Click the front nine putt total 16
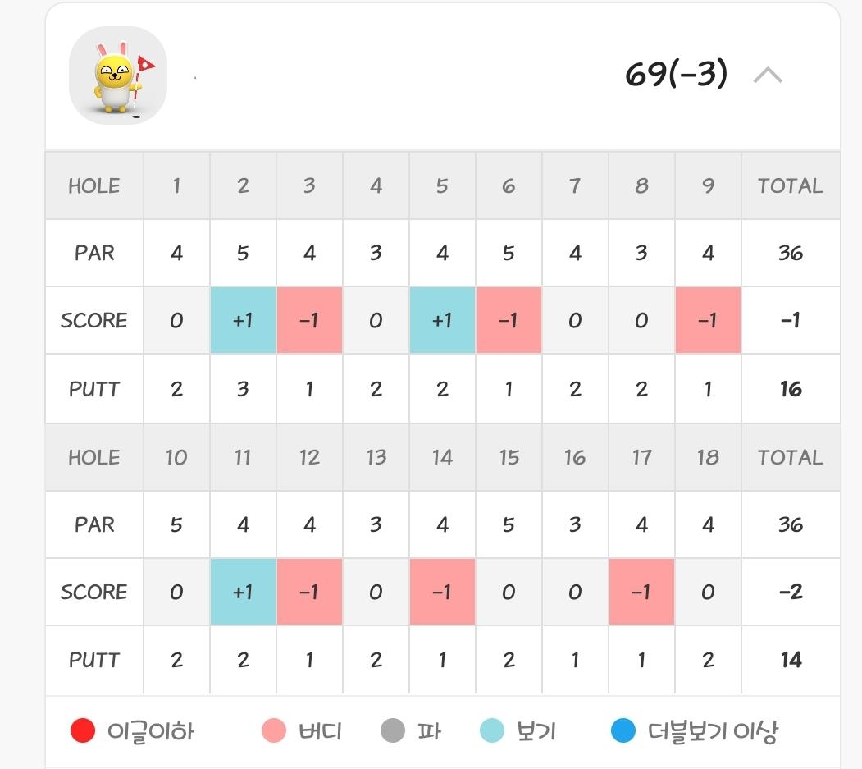 (790, 389)
